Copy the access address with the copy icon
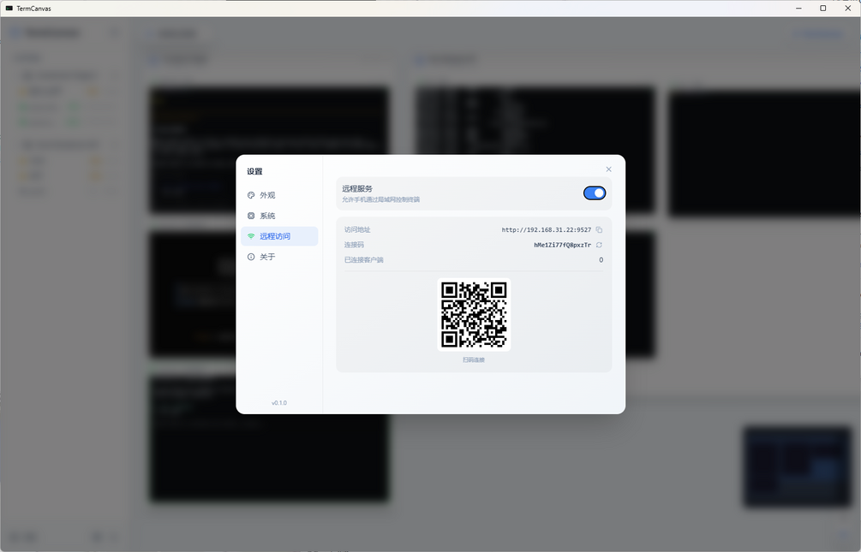Screen dimensions: 861x552 point(599,230)
